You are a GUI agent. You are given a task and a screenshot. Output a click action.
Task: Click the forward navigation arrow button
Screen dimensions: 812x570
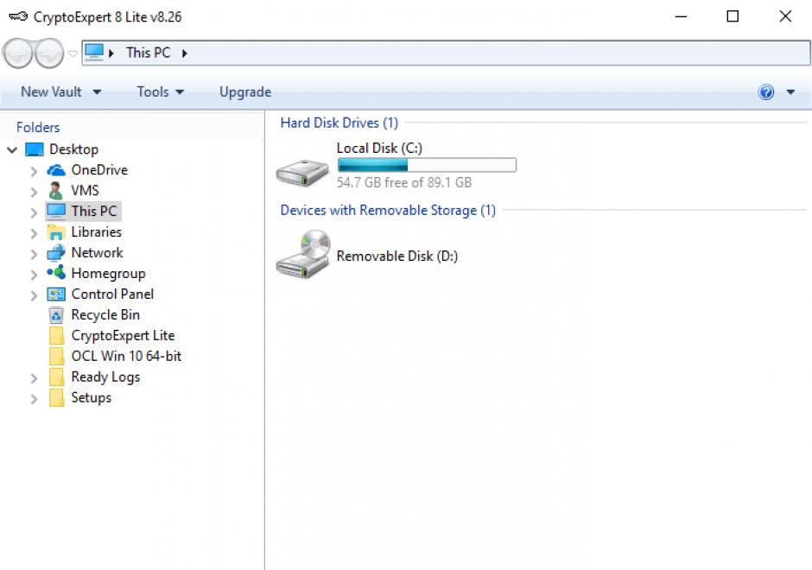49,54
